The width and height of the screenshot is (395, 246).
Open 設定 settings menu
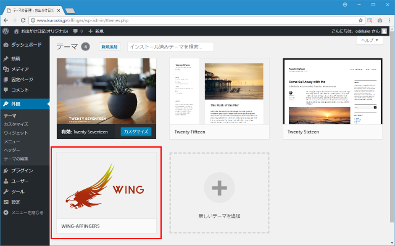(x=25, y=202)
